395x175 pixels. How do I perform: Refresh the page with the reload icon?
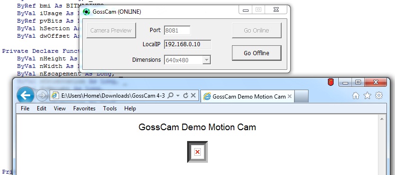[x=186, y=96]
